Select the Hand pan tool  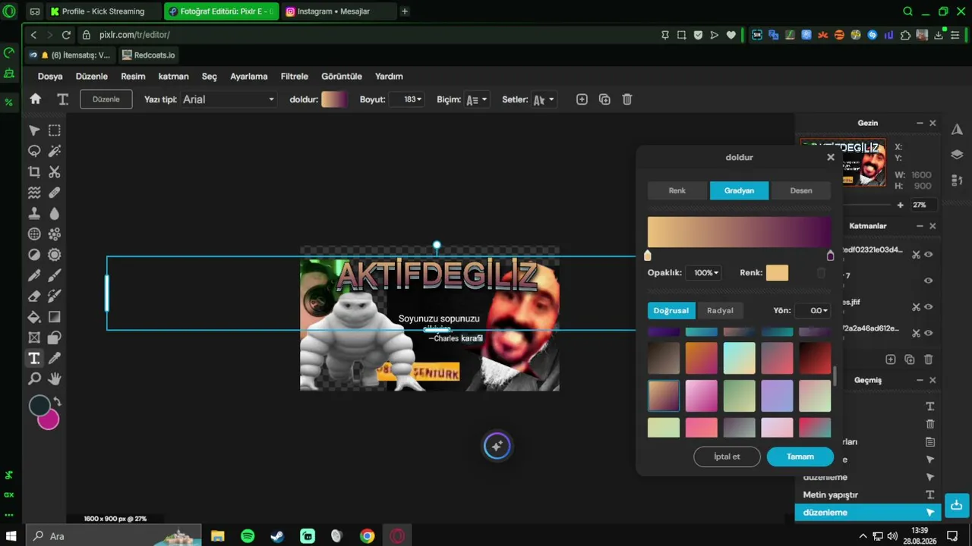click(55, 379)
